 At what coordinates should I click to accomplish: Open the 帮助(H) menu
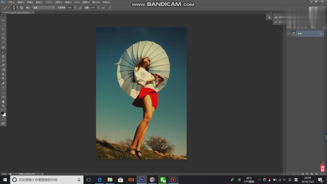pos(106,2)
